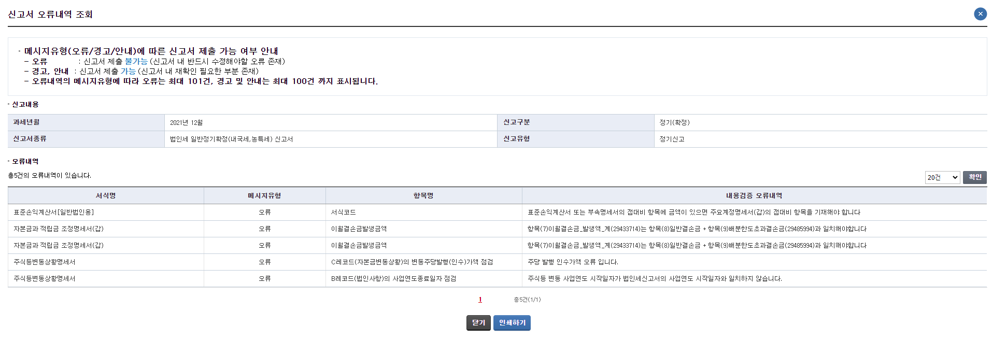Click the 2021년 12월 tax period value
The width and height of the screenshot is (992, 354).
point(187,123)
